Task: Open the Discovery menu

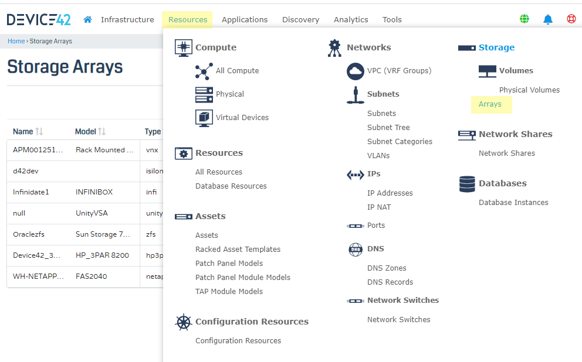Action: pyautogui.click(x=300, y=19)
